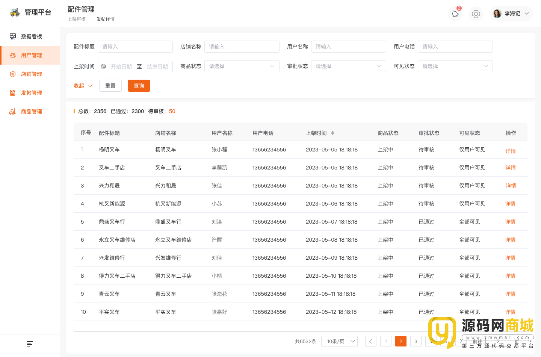Click the 上架时间 sort arrows icon
The width and height of the screenshot is (541, 357).
pyautogui.click(x=332, y=133)
